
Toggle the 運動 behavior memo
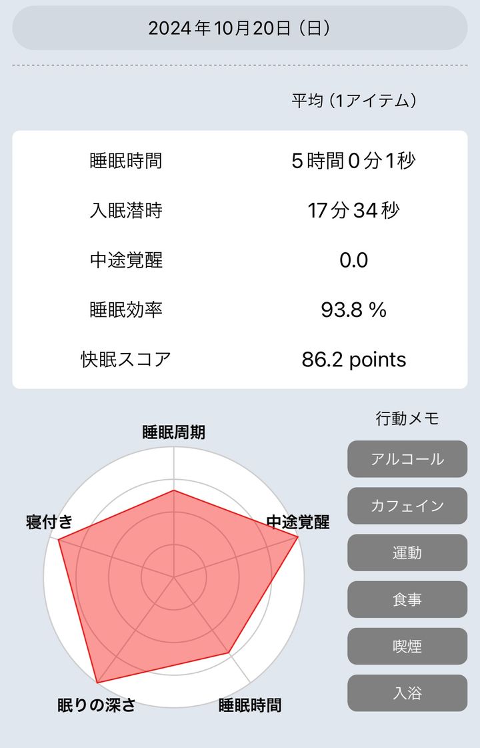[x=407, y=552]
